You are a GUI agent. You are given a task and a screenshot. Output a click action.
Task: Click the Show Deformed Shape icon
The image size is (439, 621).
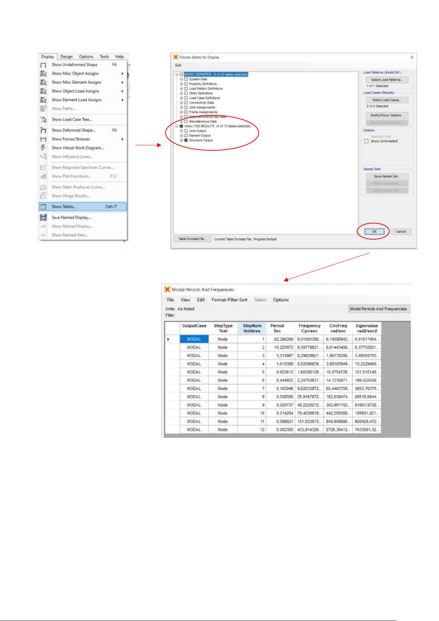(43, 130)
